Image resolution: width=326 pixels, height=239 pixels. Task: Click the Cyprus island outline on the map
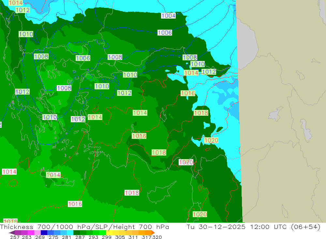161,192
